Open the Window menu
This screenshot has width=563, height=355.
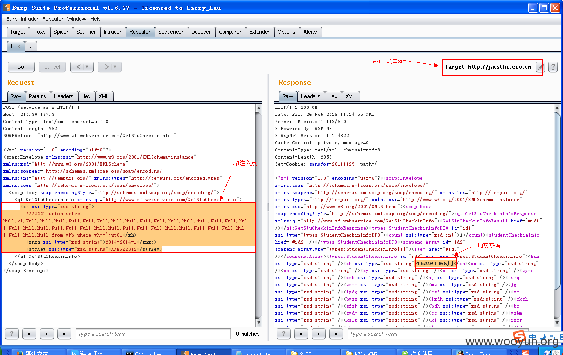coord(77,19)
